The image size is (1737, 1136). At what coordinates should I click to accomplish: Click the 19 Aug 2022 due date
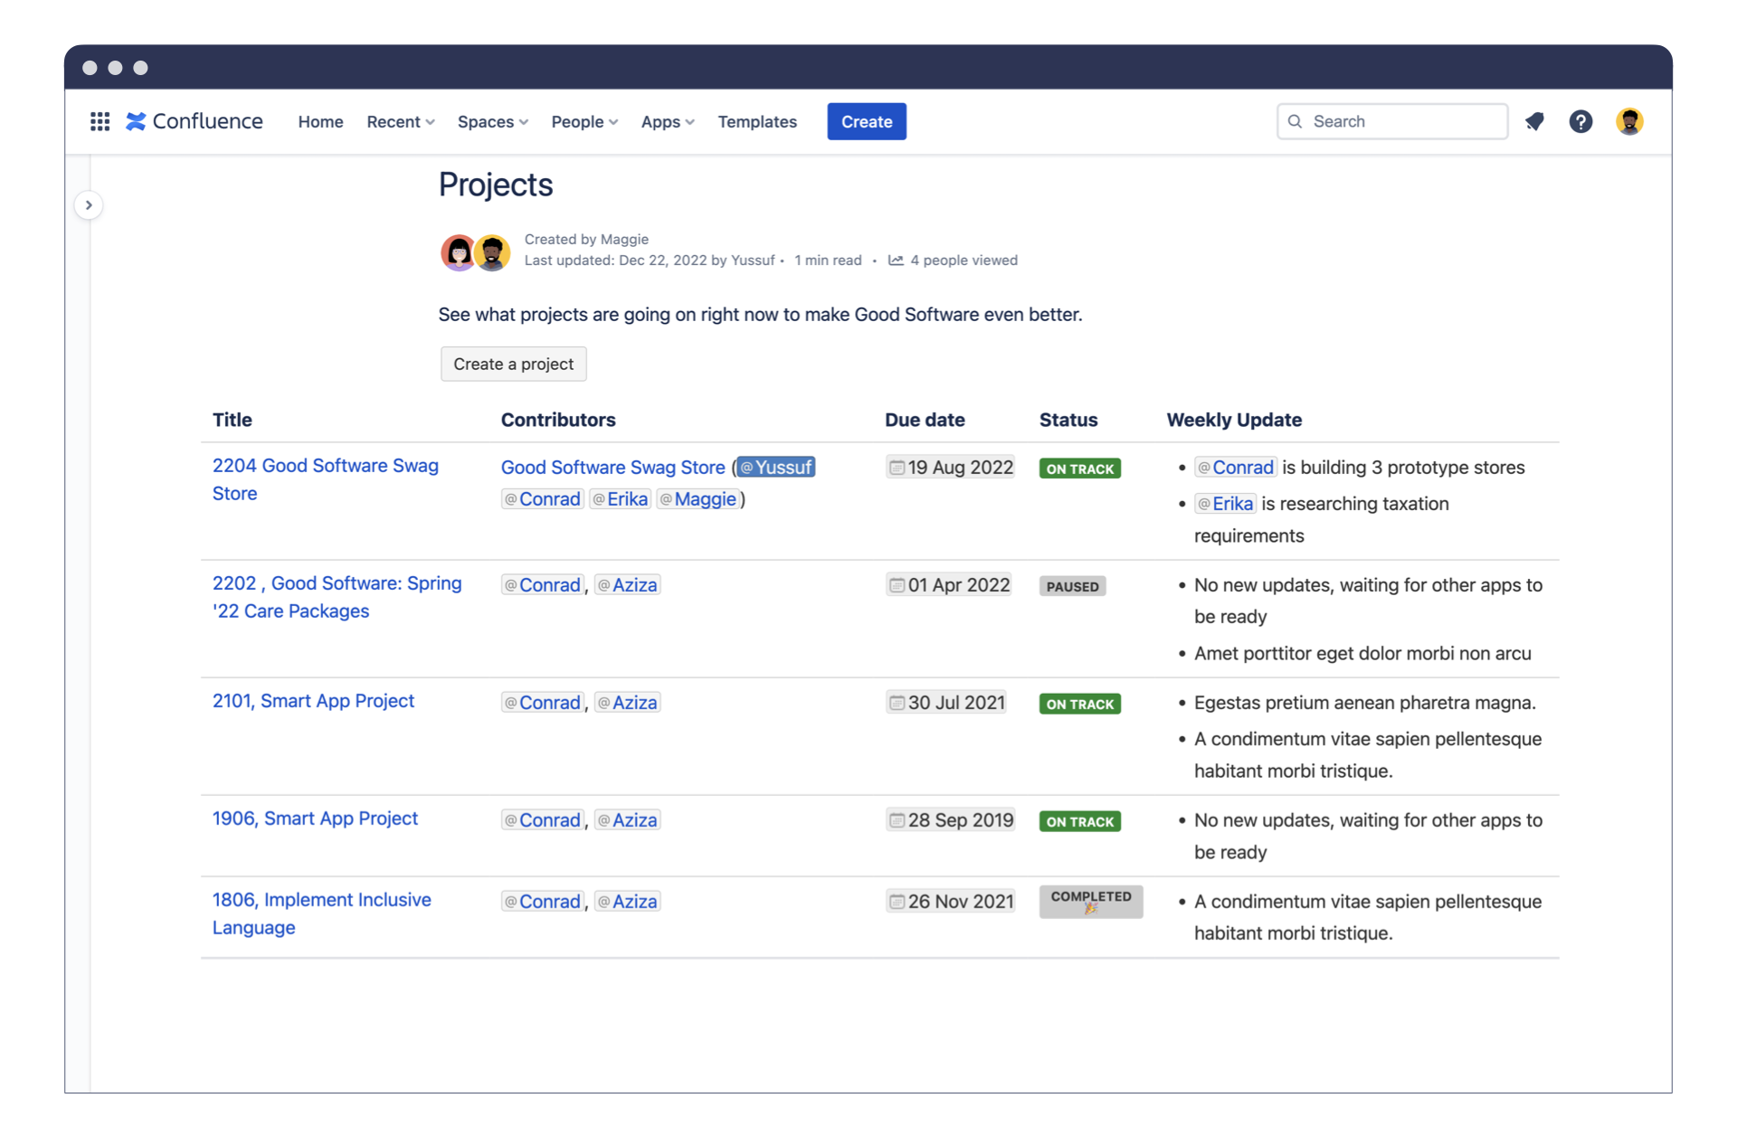(x=951, y=468)
